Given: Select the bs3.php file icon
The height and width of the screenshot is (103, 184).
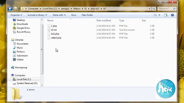Looking at the screenshot, I should click(49, 34).
